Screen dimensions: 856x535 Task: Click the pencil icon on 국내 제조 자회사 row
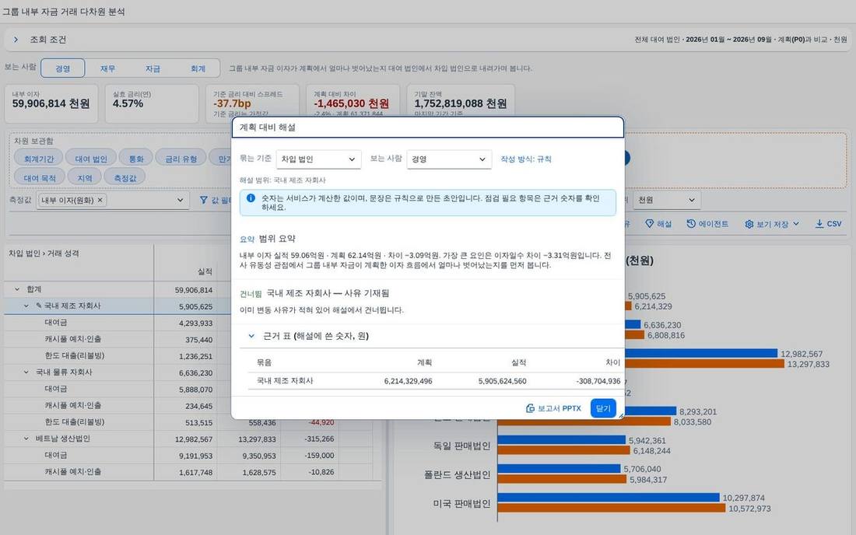coord(39,306)
